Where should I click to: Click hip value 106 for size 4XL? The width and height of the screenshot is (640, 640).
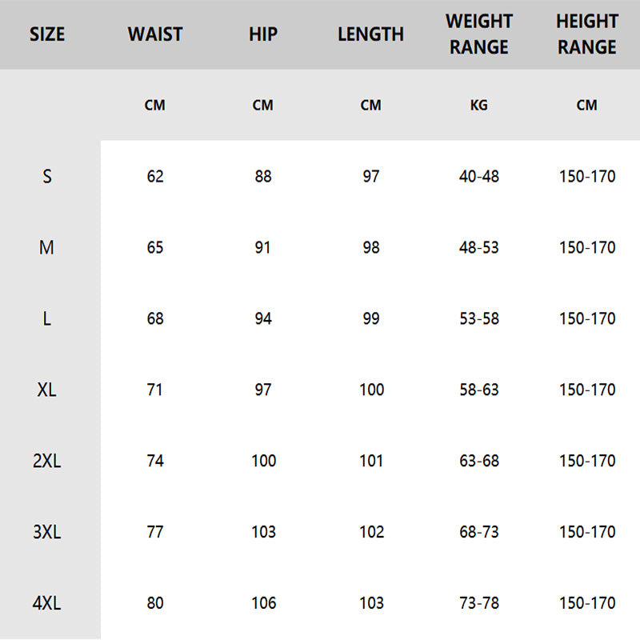(263, 603)
